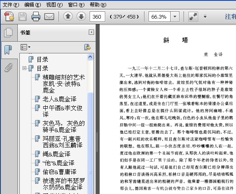Viewport: 236px width, 194px height.
Task: Open the 窗口 menu
Action: [x=76, y=5]
